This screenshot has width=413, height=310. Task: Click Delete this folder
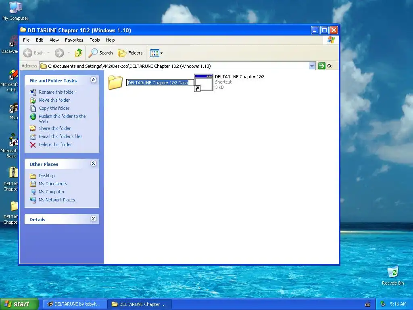pos(55,145)
